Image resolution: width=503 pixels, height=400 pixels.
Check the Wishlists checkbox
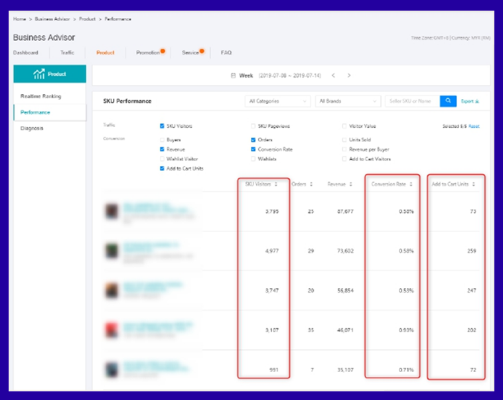point(253,159)
